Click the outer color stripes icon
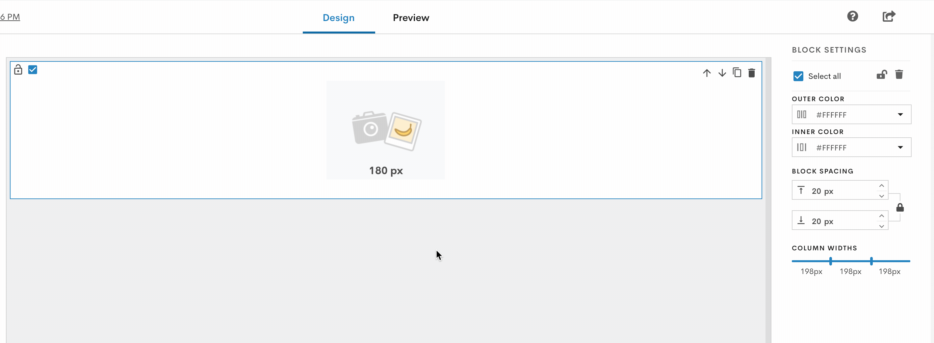 tap(801, 115)
